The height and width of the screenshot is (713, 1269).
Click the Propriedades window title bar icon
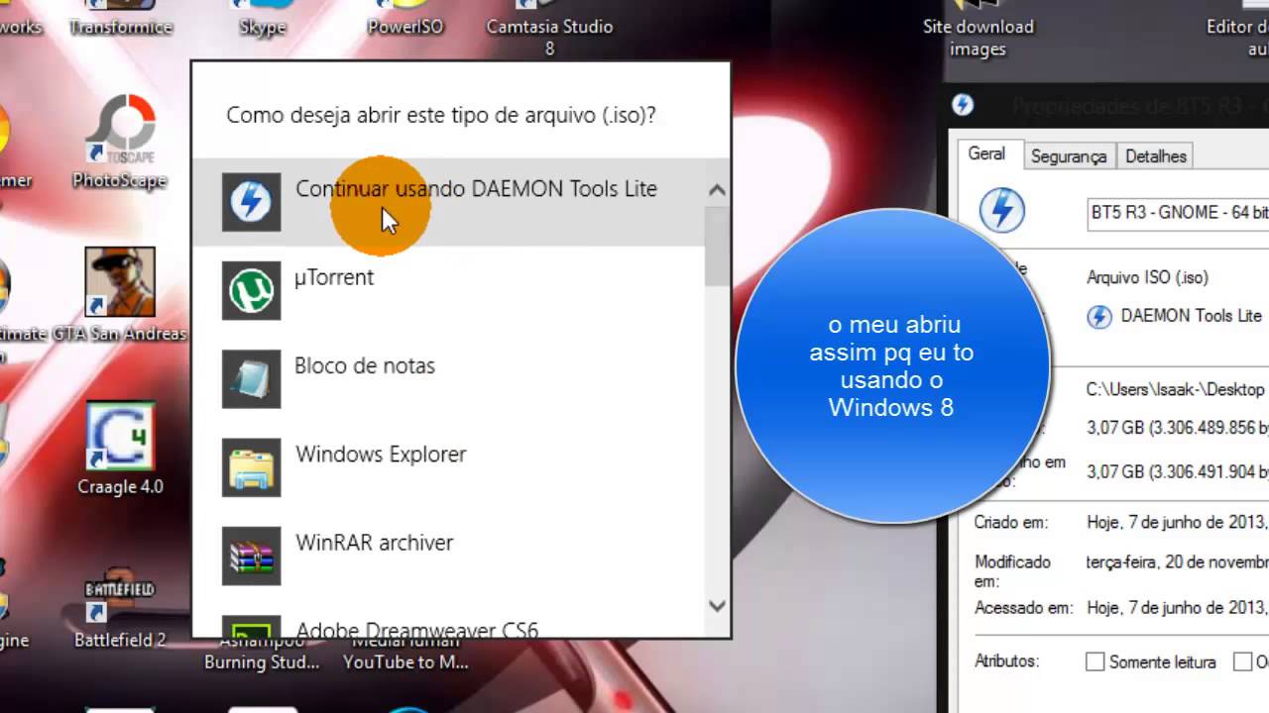point(962,105)
